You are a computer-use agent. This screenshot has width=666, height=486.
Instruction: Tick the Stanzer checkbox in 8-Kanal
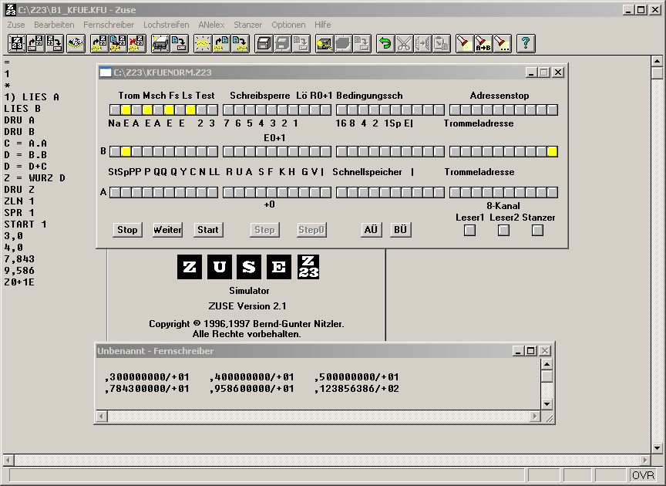(x=538, y=230)
